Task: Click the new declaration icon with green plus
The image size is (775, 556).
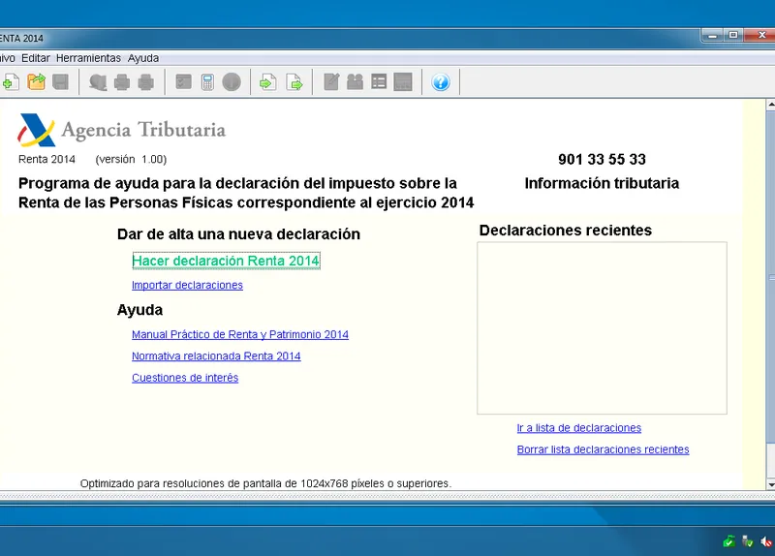Action: pos(11,82)
